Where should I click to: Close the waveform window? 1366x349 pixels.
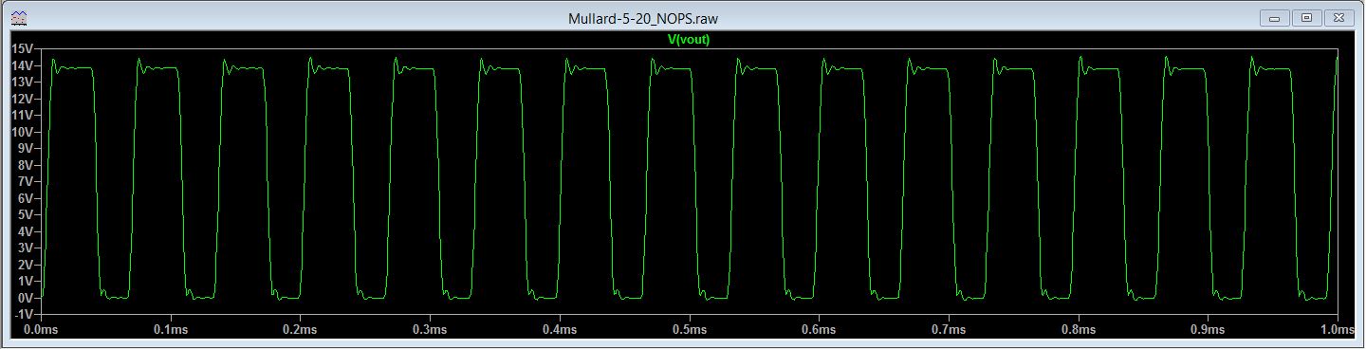1338,18
